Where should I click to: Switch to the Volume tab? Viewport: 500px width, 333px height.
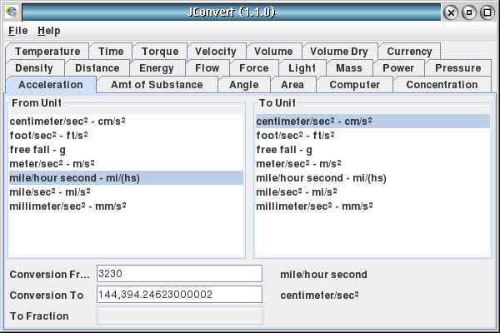[273, 52]
